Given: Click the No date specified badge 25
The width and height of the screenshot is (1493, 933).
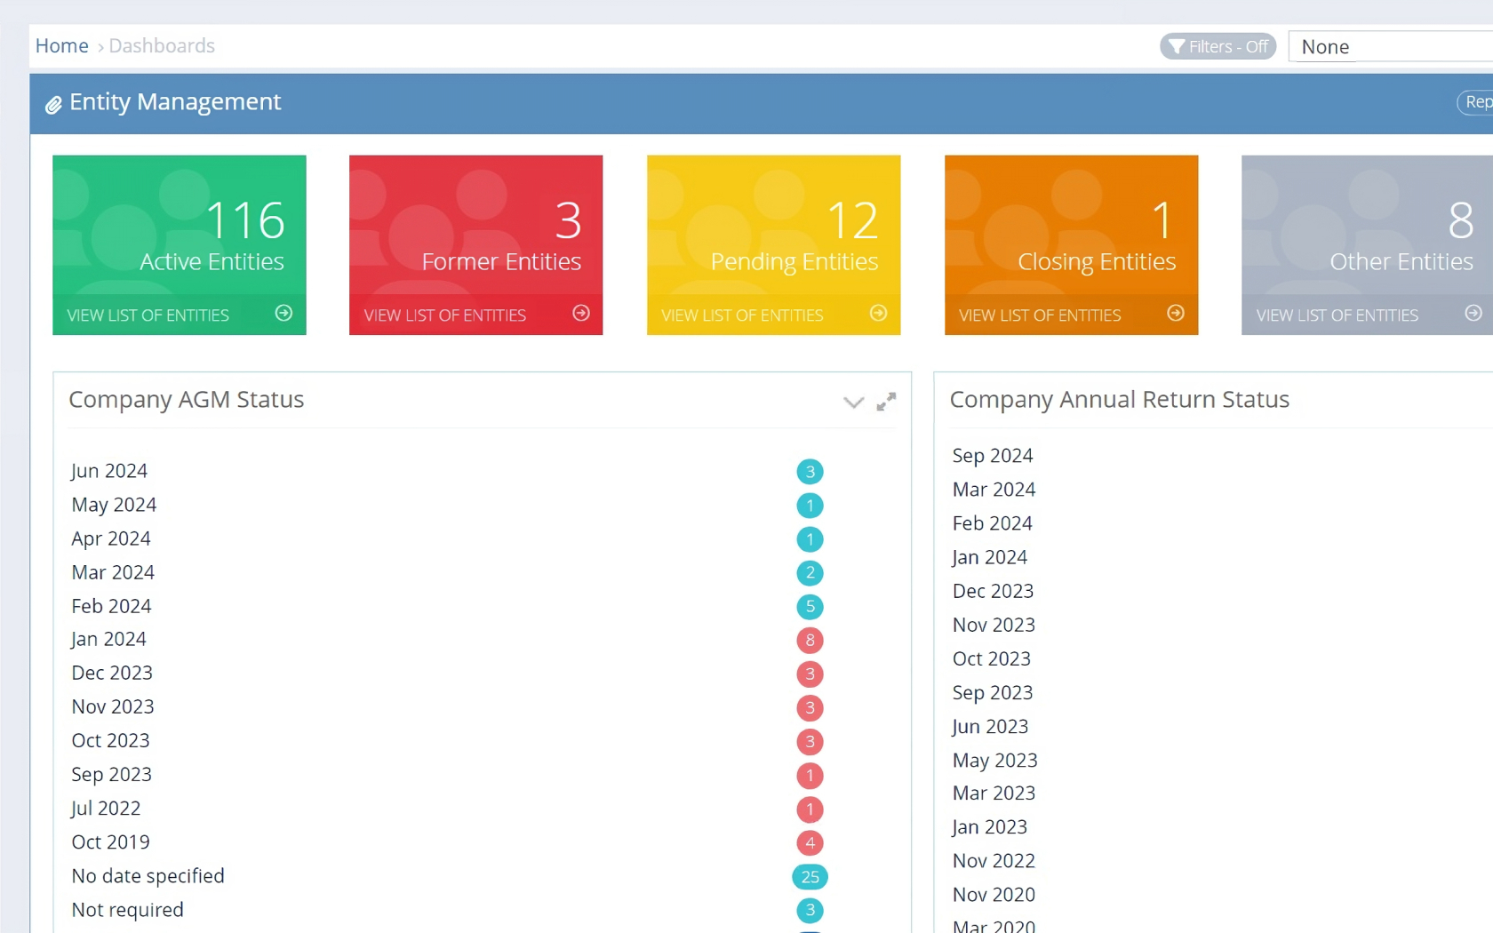Looking at the screenshot, I should pos(810,877).
